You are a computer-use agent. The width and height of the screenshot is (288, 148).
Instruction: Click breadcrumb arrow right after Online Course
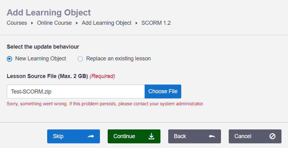[x=77, y=23]
